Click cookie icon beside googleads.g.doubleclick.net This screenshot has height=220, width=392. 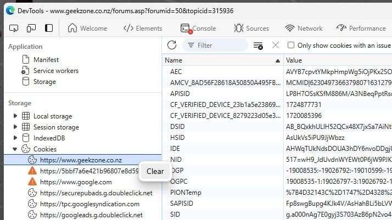coord(32,215)
